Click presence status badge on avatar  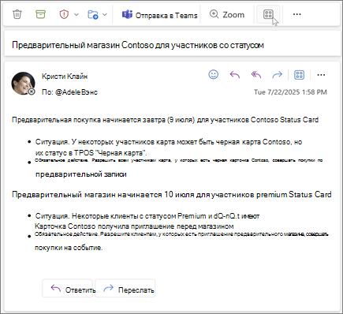tap(32, 92)
